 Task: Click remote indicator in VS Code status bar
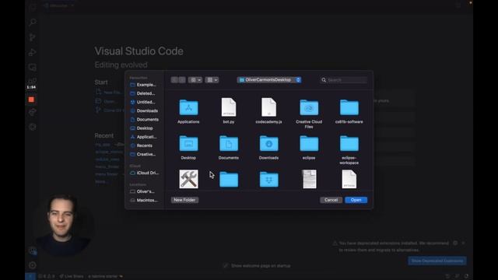tap(30, 276)
